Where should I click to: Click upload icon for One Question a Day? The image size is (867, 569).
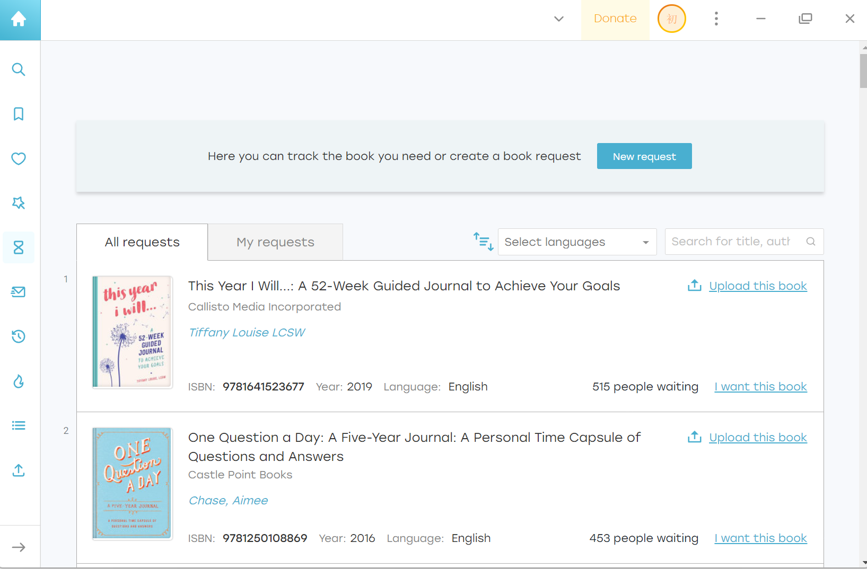(695, 437)
